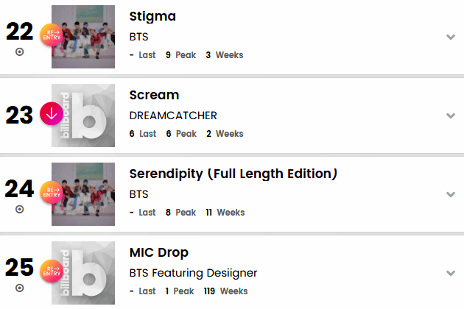The width and height of the screenshot is (464, 309).
Task: Open the DREAMCATCHER artist link
Action: [173, 116]
